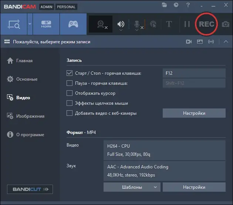Open the Изображения tab
Viewport: 233px width, 205px height.
coord(26,116)
